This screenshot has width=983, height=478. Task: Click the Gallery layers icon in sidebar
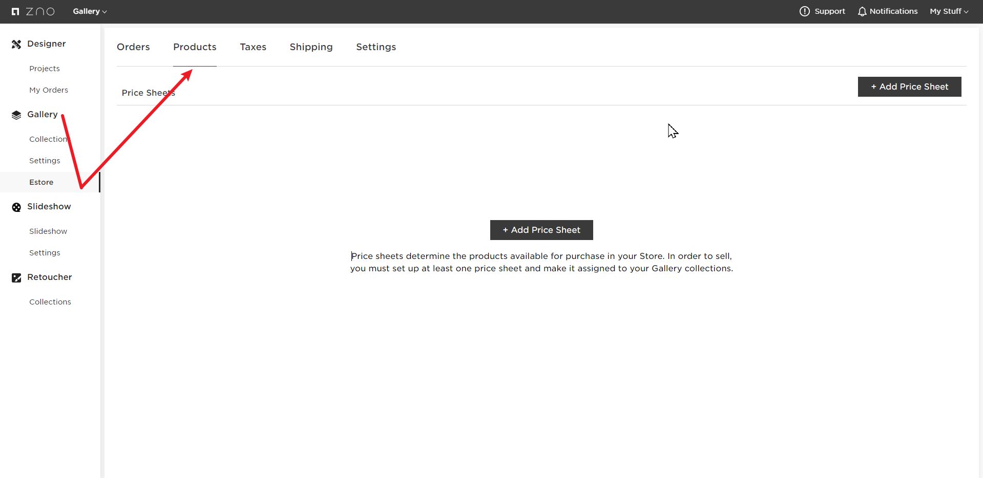16,115
